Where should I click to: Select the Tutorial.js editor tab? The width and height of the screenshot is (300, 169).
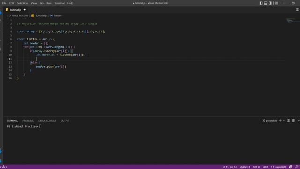[x=15, y=10]
